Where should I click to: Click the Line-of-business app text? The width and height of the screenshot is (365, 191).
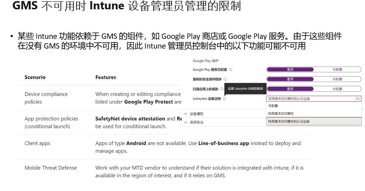(x=224, y=143)
